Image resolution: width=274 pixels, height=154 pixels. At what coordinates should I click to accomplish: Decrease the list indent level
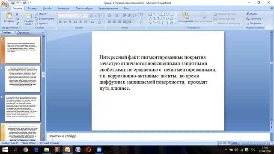(x=125, y=16)
